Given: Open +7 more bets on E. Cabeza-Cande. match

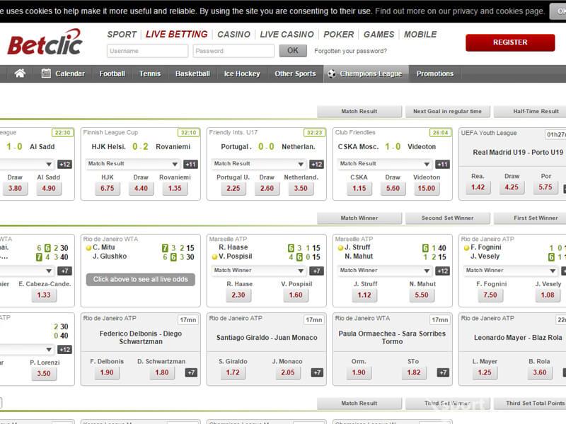Looking at the screenshot, I should point(65,271).
